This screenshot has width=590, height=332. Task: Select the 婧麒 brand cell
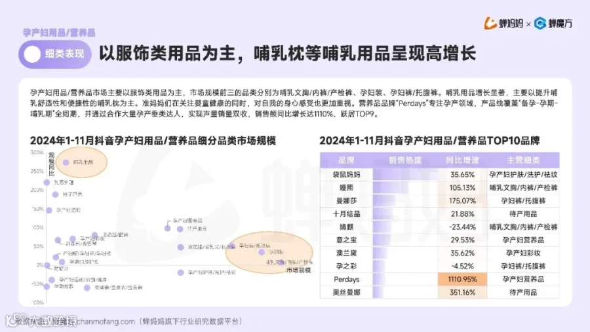click(x=346, y=227)
